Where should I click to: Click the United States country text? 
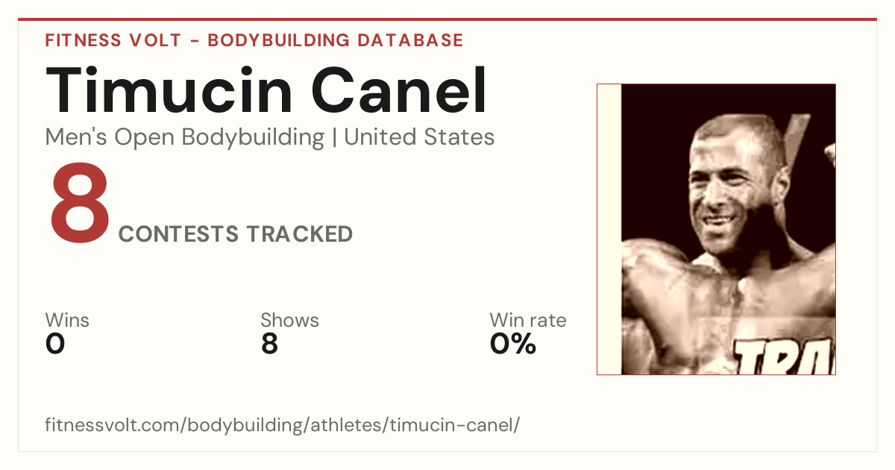[419, 137]
